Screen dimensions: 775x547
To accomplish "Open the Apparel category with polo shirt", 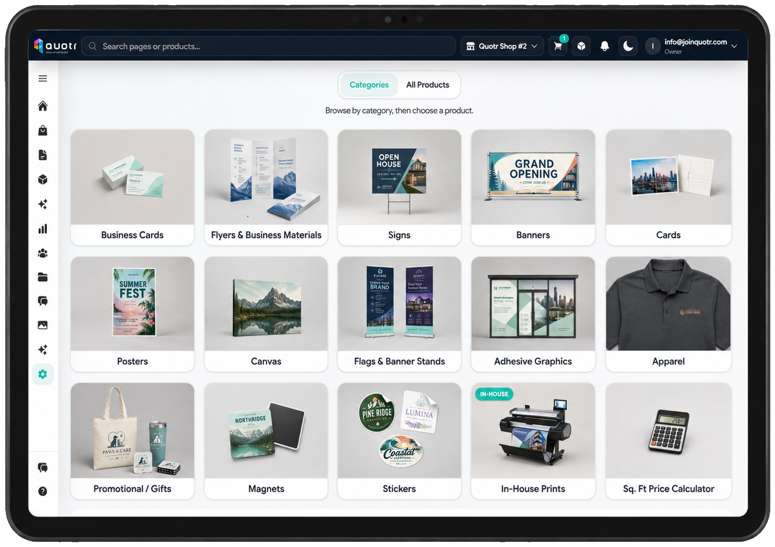I will point(668,314).
